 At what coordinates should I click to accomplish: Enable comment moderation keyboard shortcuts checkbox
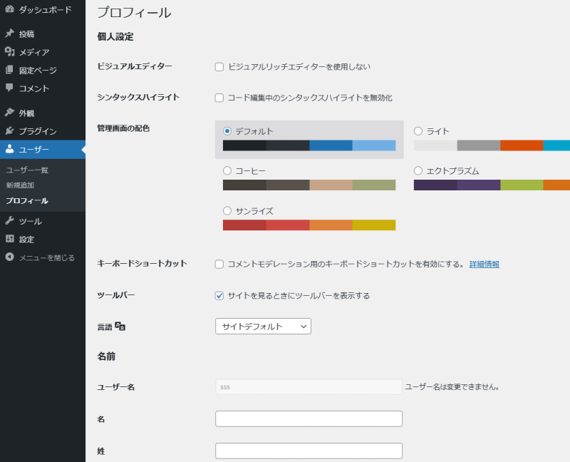click(x=219, y=265)
